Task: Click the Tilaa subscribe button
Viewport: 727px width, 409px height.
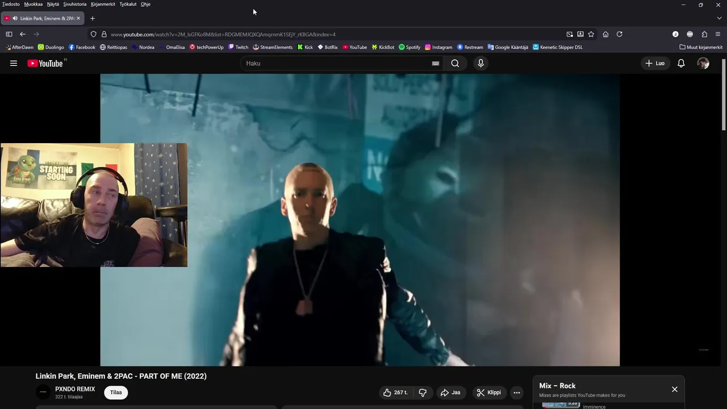Action: click(x=116, y=393)
